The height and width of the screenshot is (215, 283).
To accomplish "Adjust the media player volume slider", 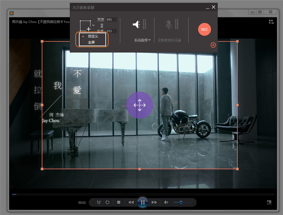I will 182,202.
